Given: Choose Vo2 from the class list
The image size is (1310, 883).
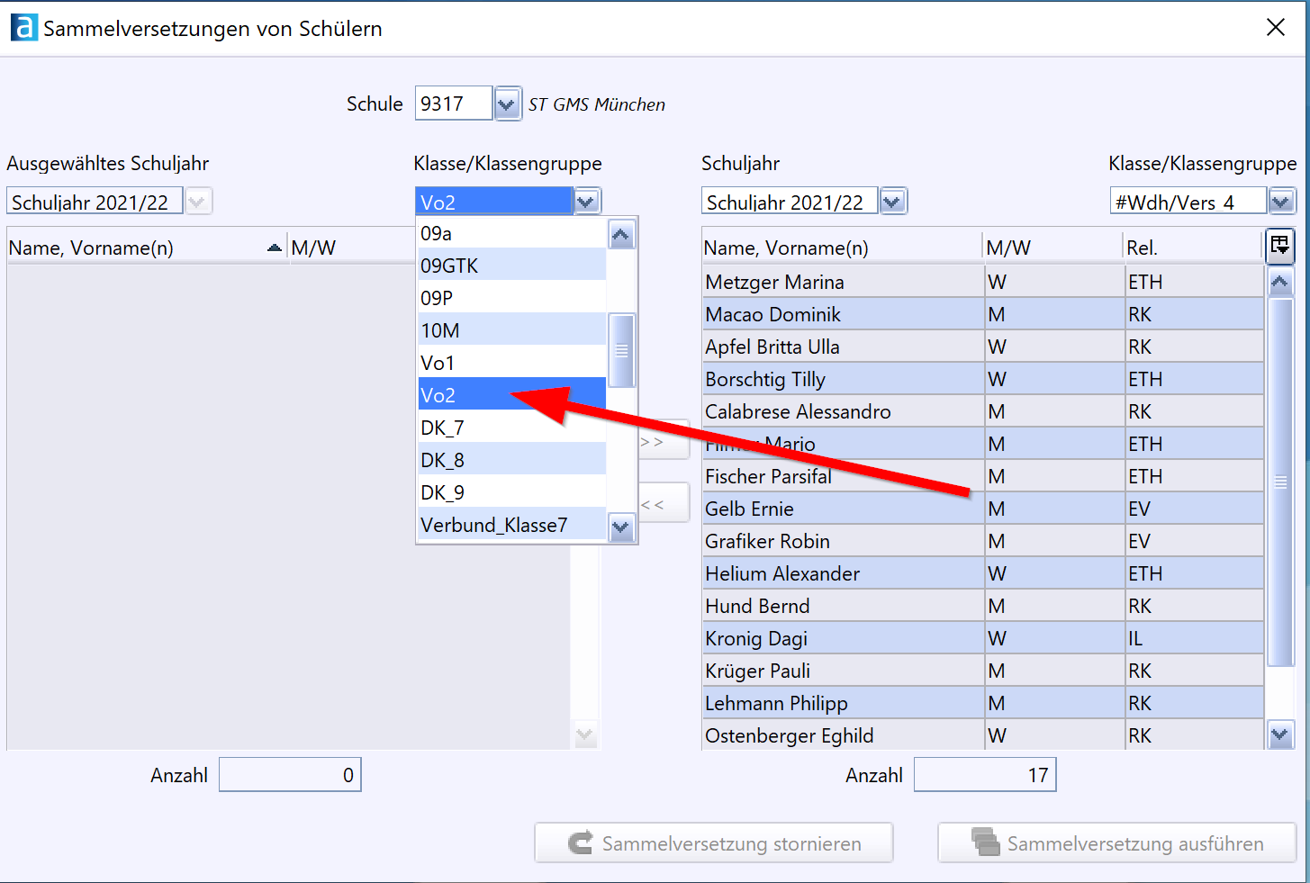Looking at the screenshot, I should 511,395.
